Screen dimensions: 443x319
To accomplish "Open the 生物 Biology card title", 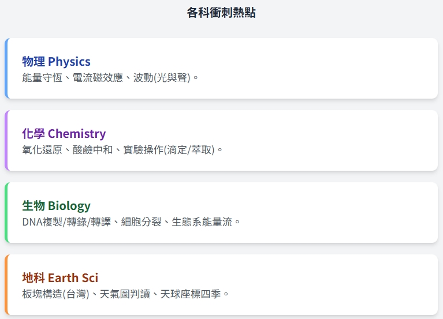I will (x=56, y=206).
